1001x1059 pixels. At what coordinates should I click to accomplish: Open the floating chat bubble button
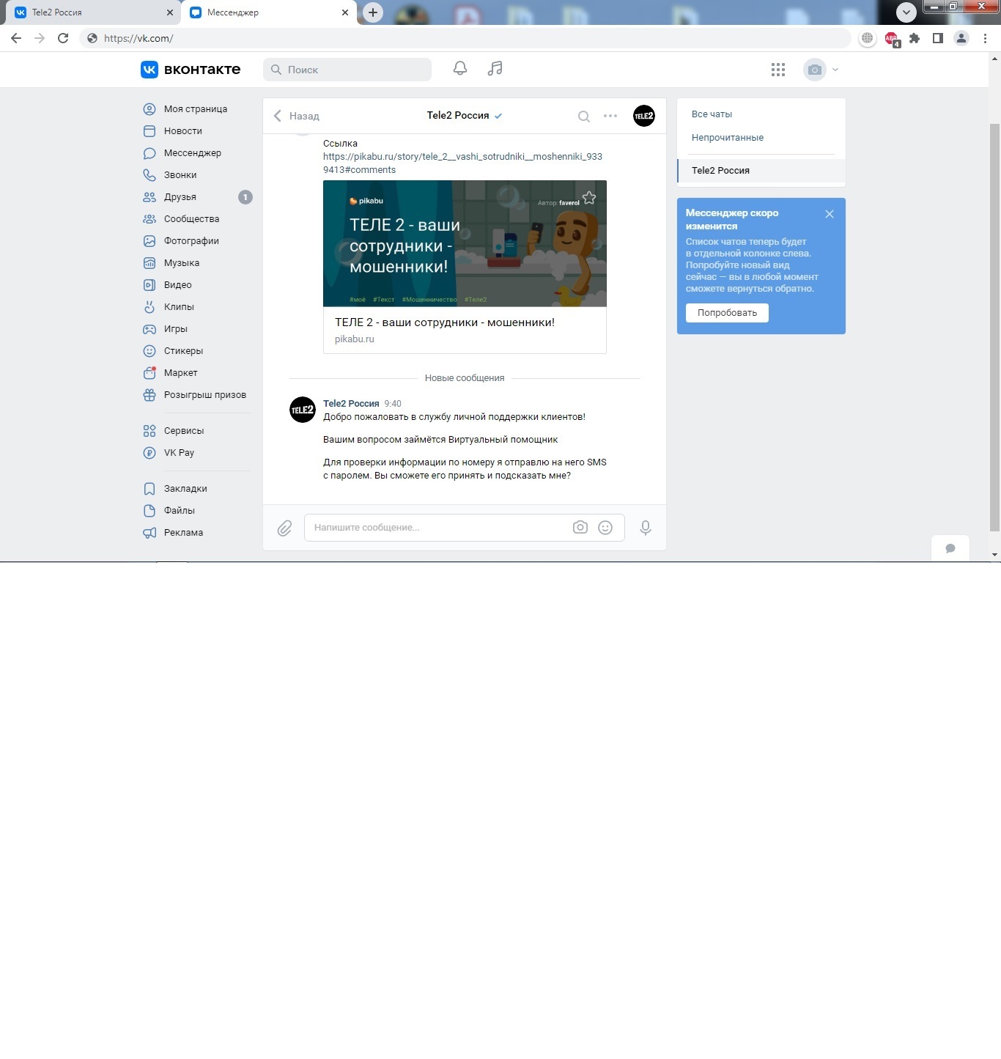pyautogui.click(x=950, y=548)
